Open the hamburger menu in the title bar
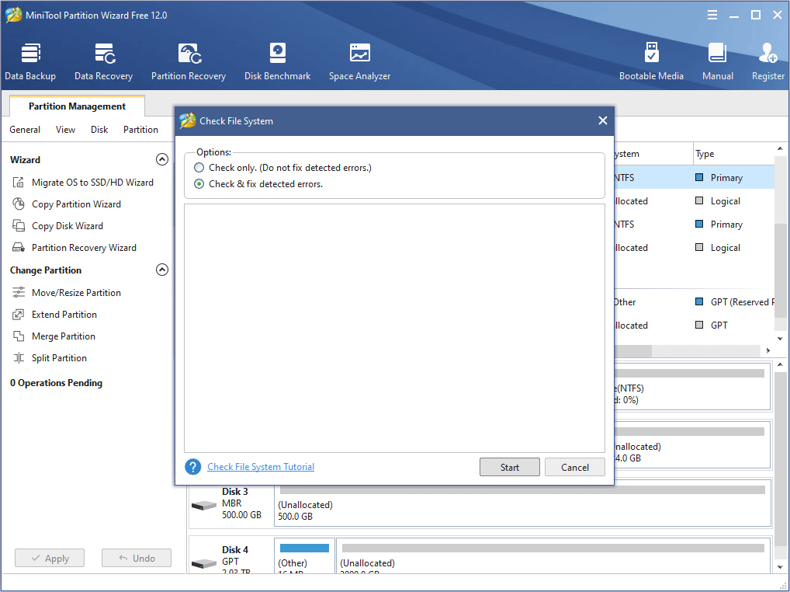Viewport: 790px width, 592px height. coord(712,15)
